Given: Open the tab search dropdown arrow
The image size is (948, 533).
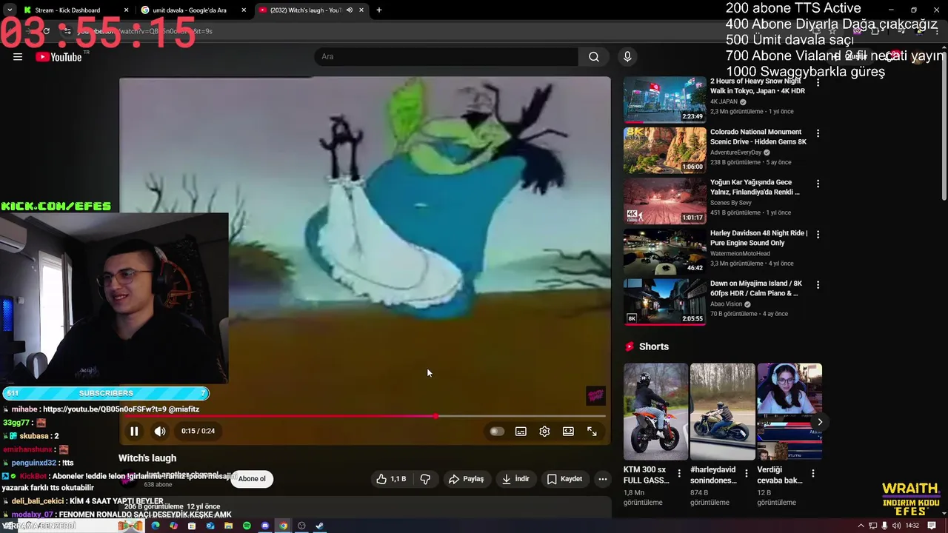Looking at the screenshot, I should [9, 10].
